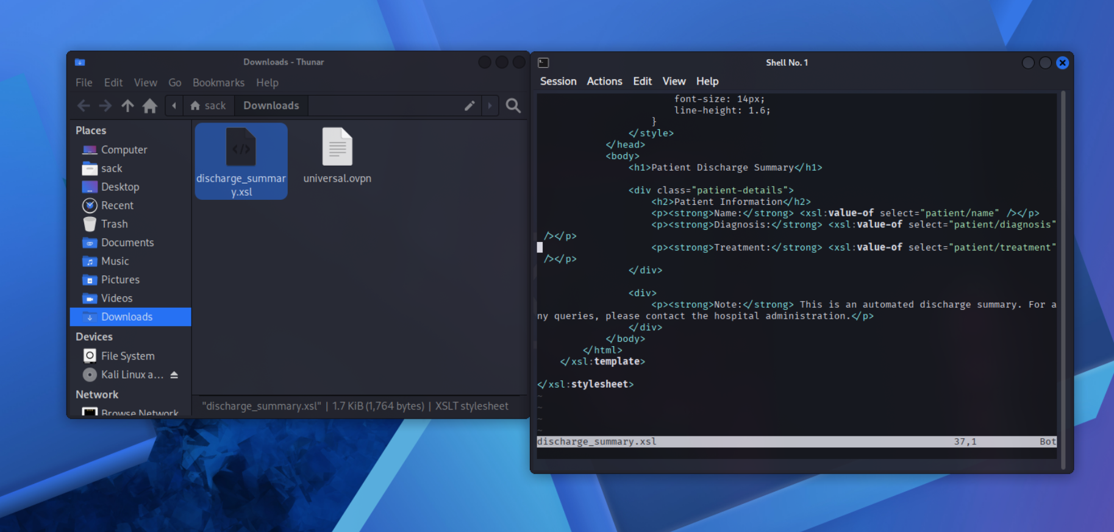This screenshot has height=532, width=1114.
Task: Click the sack path bar button
Action: click(209, 106)
